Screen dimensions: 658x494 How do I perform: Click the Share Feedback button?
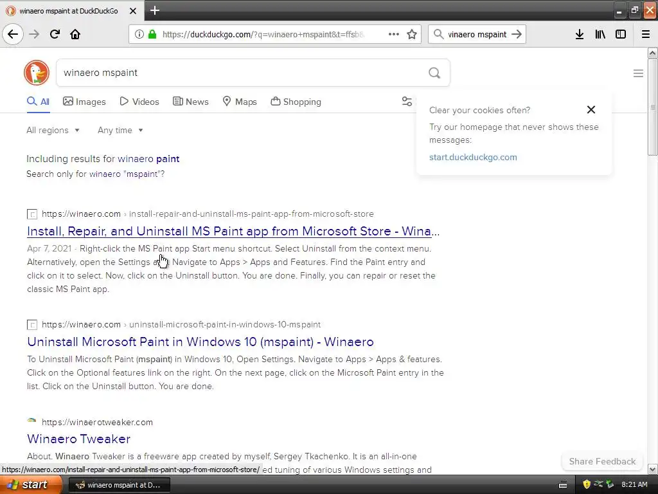tap(602, 461)
